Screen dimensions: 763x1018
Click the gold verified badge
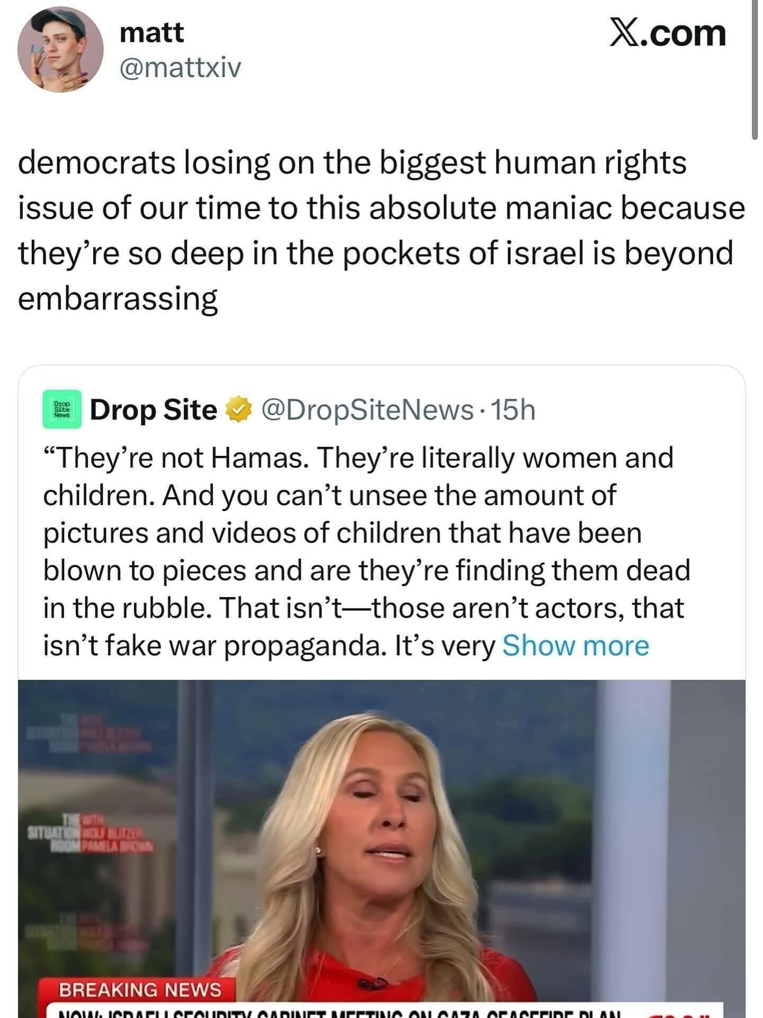(238, 411)
